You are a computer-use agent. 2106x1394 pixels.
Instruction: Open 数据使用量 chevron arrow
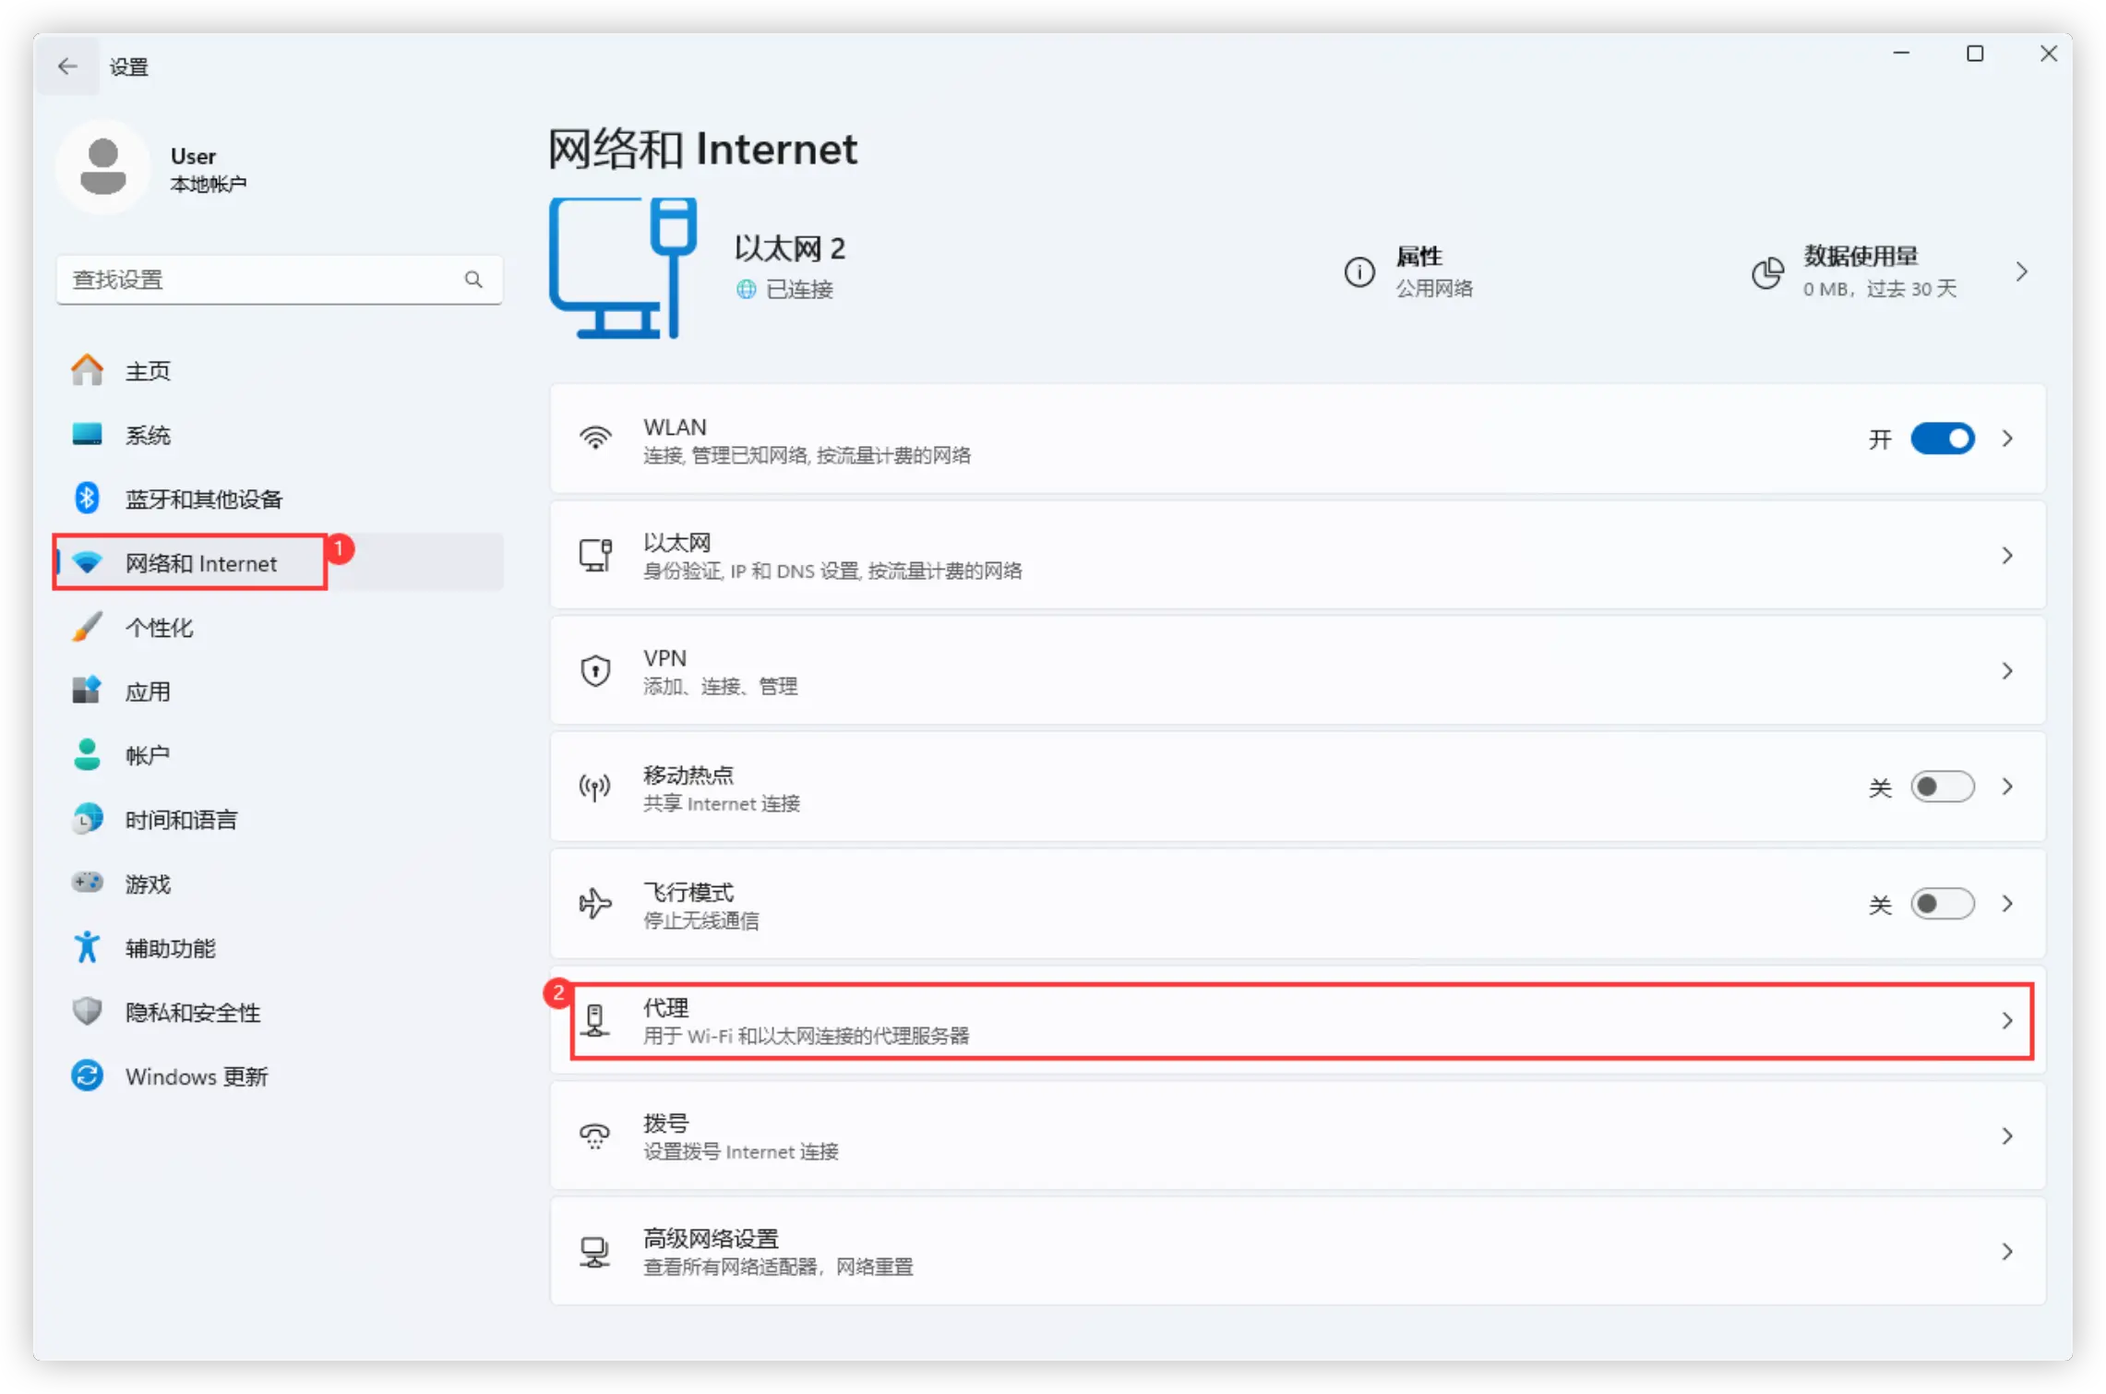(2022, 271)
